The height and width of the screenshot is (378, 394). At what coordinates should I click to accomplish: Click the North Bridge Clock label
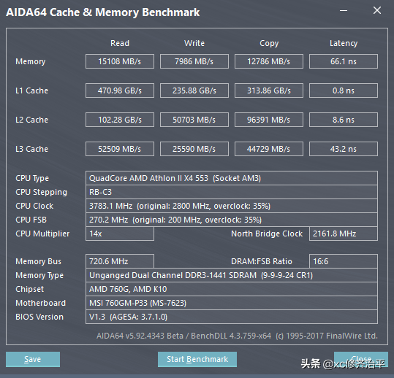click(267, 234)
